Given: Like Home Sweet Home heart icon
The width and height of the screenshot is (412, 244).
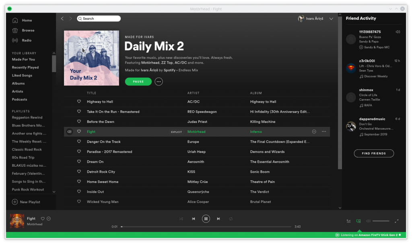Looking at the screenshot, I should pos(79,182).
